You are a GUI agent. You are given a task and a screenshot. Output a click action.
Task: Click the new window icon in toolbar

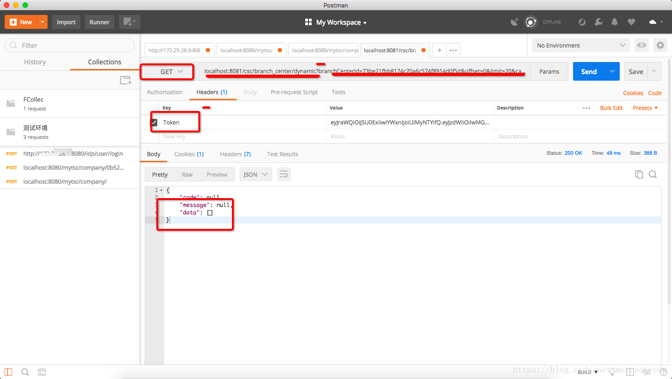click(x=129, y=22)
